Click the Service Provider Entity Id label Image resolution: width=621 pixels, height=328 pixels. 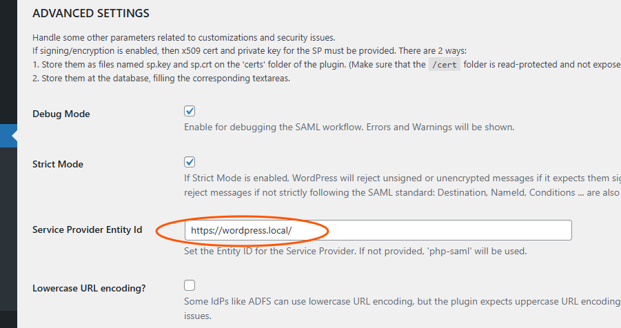88,229
